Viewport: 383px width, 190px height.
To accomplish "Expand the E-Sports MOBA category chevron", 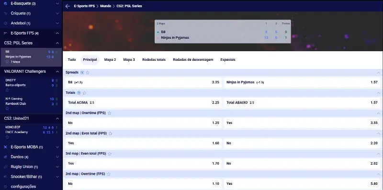I will (x=57, y=147).
